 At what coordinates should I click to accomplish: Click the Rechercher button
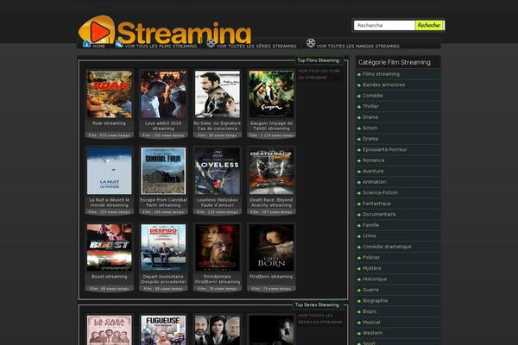[429, 25]
